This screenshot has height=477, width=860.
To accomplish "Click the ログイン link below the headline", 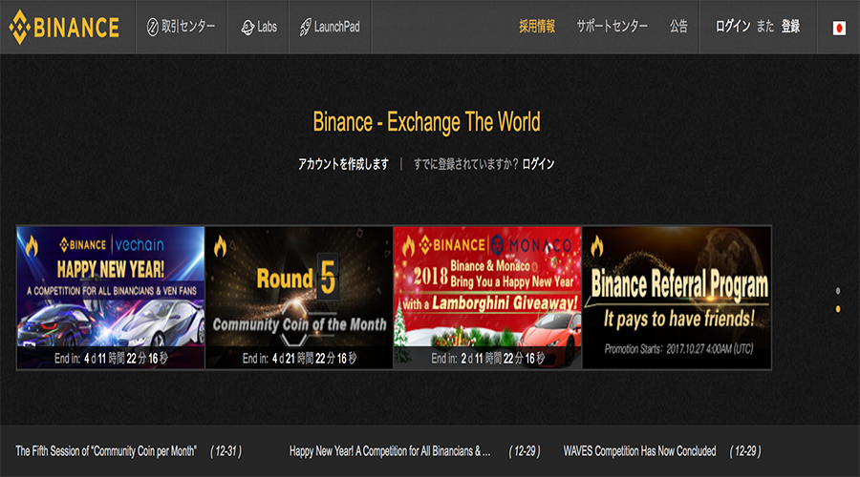I will [538, 164].
